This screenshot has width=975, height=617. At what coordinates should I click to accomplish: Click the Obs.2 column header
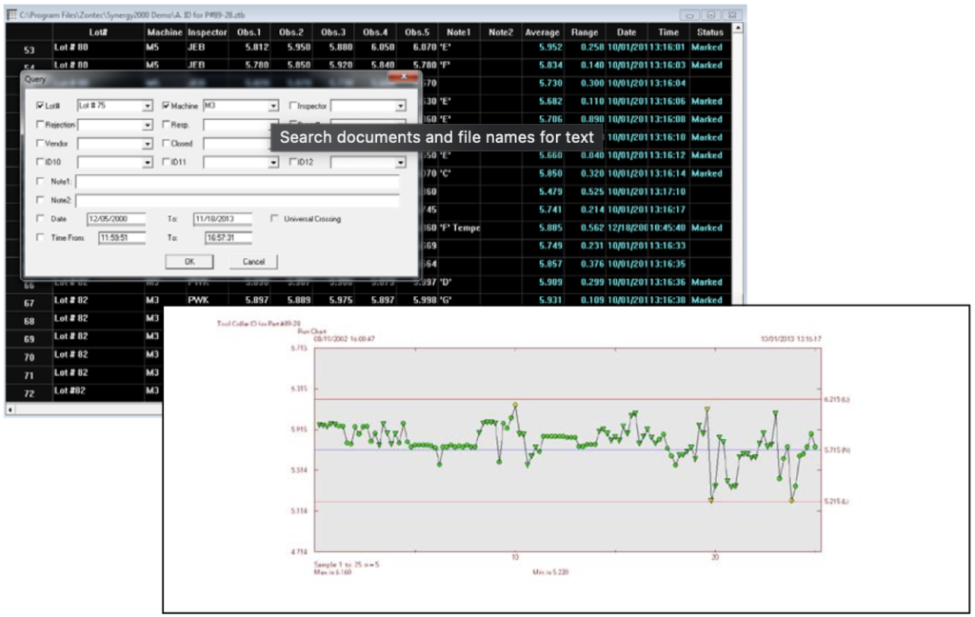pos(291,32)
